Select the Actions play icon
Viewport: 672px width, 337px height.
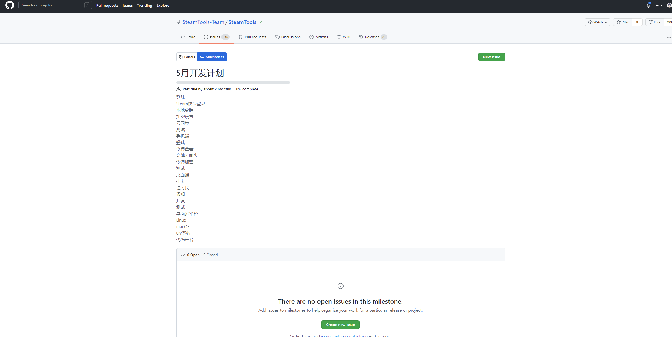click(x=312, y=37)
